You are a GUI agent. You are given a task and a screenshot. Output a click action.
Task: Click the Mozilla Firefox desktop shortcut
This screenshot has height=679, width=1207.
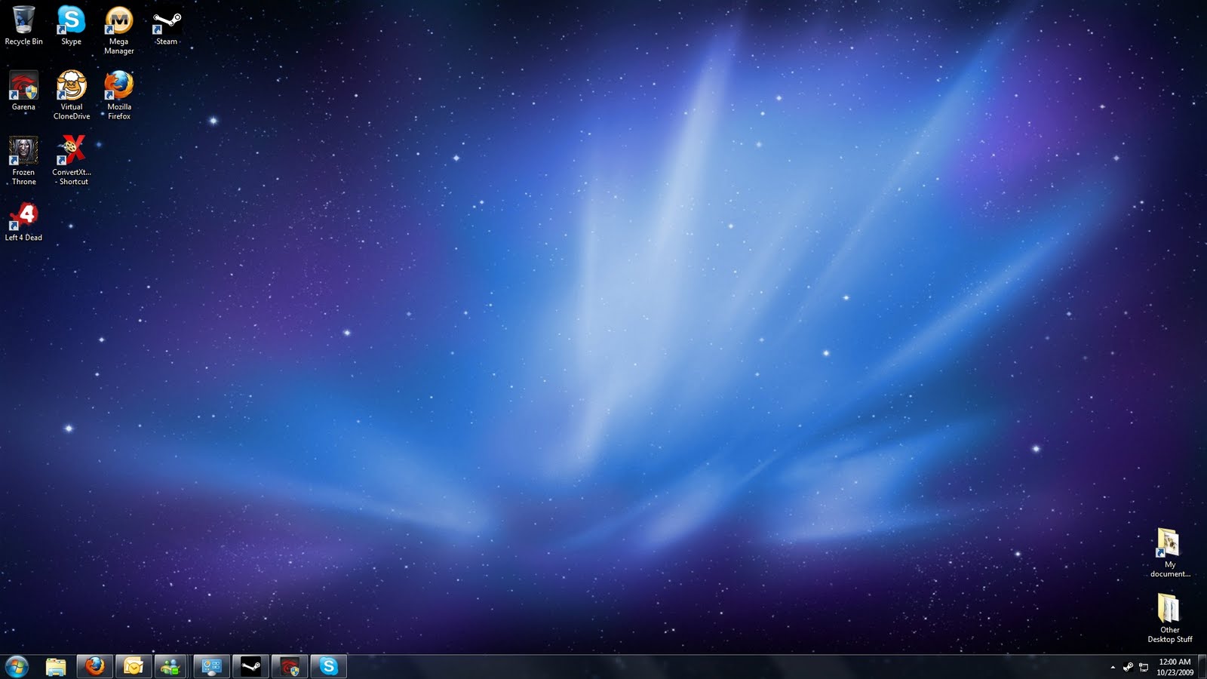[119, 95]
